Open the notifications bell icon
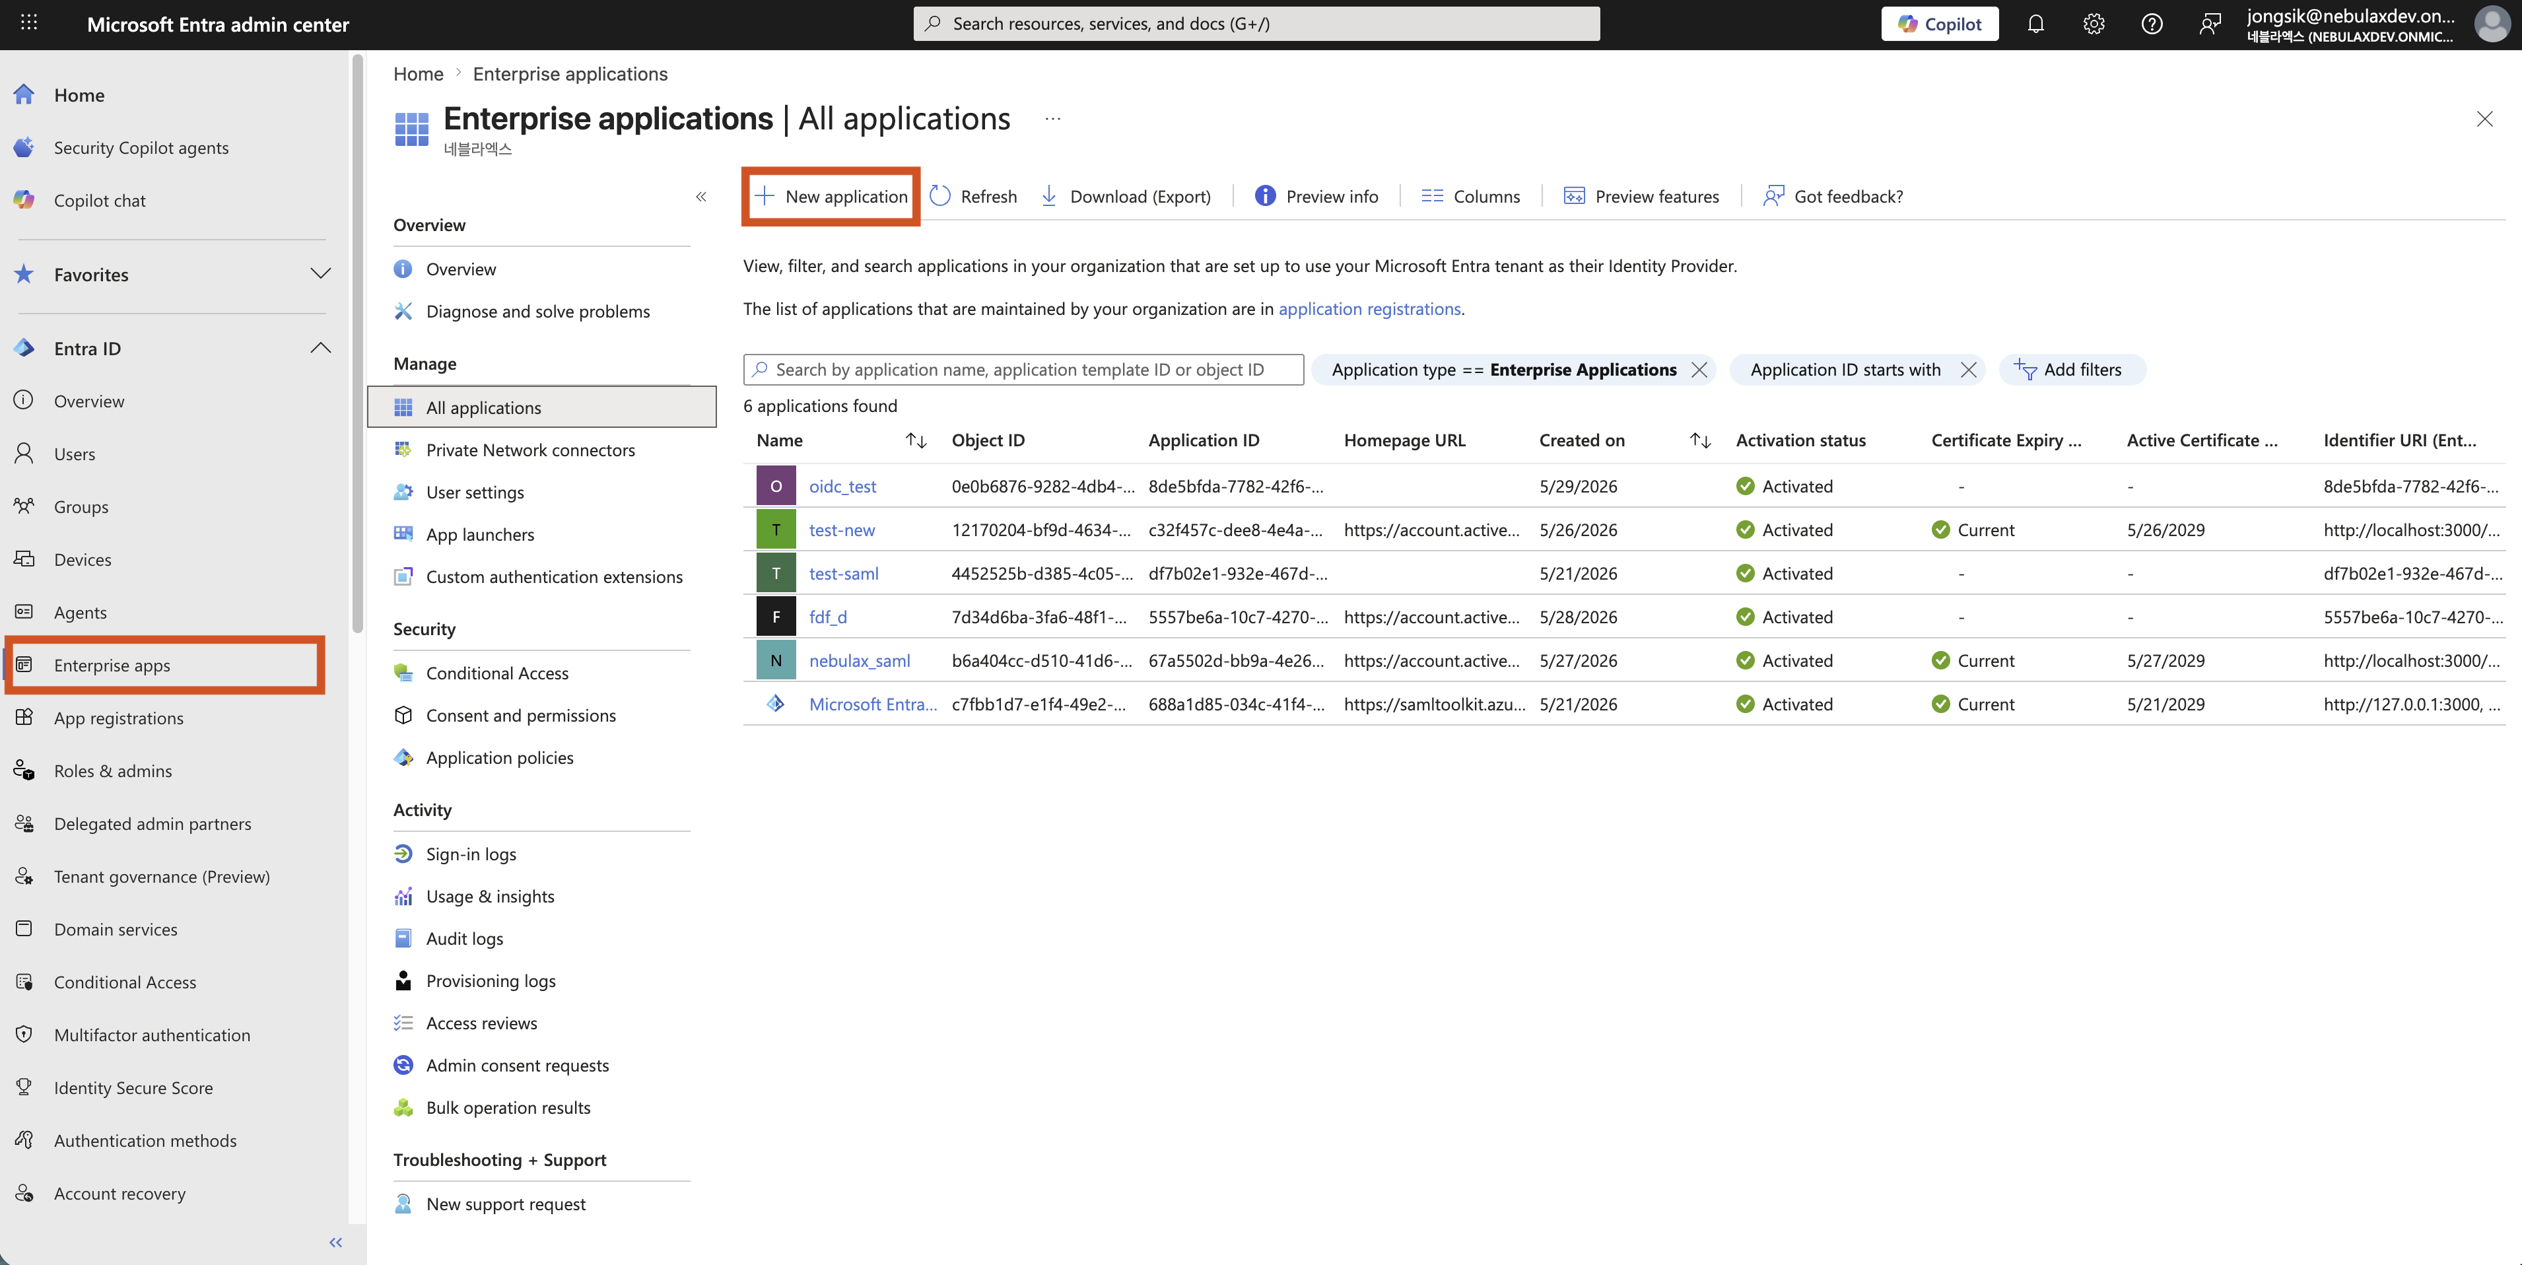 point(2035,24)
